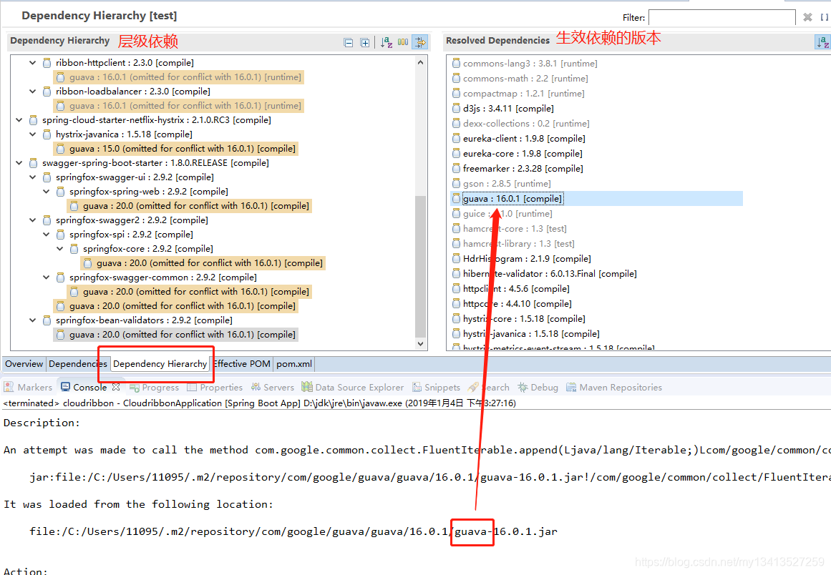Collapse springfox-spring-web : 2.9.2 node
The width and height of the screenshot is (831, 575).
click(x=46, y=191)
